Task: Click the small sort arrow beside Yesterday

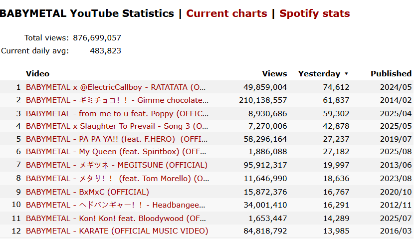Action: (x=346, y=74)
